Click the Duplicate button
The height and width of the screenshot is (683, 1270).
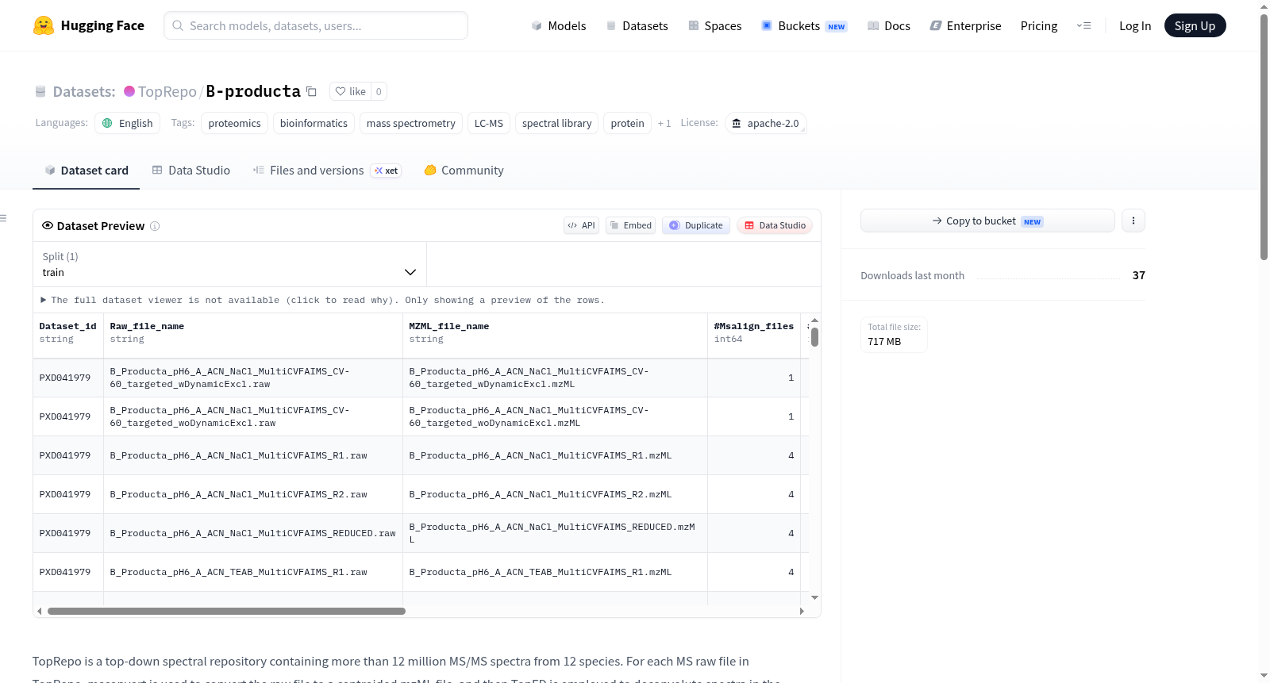696,225
